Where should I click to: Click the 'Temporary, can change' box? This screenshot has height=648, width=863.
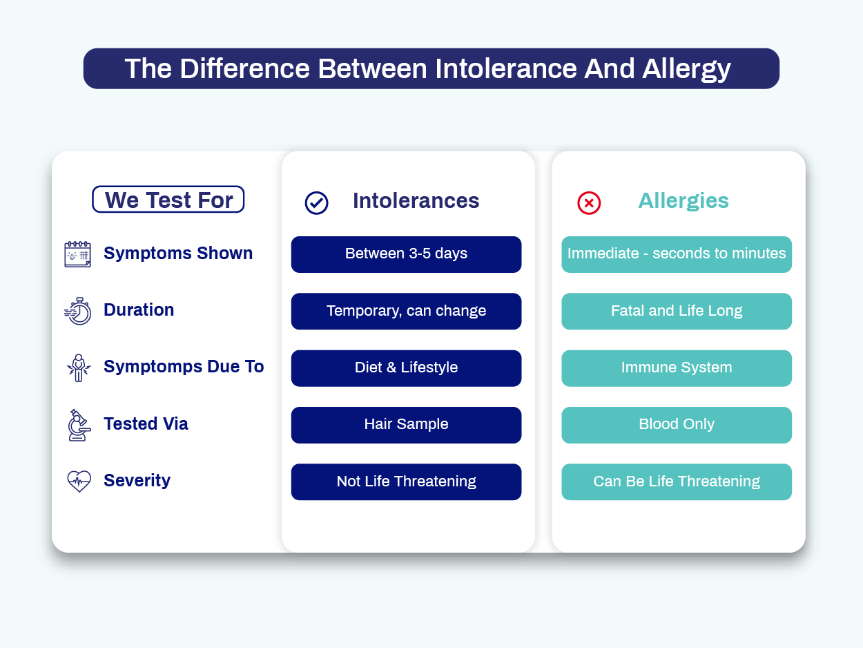[x=406, y=311]
